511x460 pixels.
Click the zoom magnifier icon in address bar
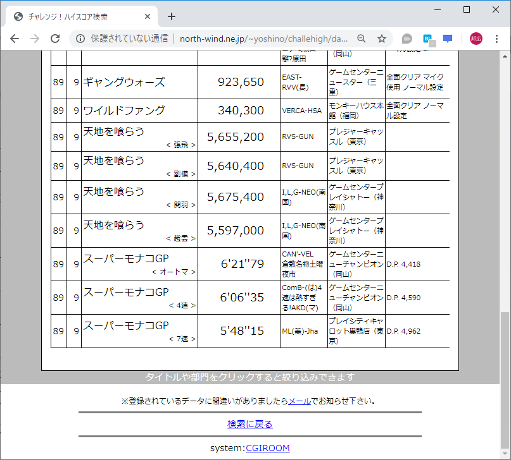tap(361, 39)
